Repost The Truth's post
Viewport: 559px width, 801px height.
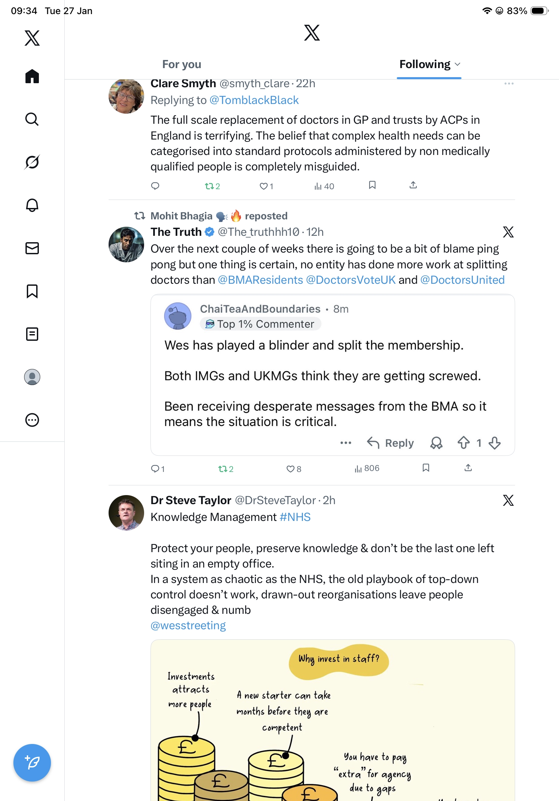pyautogui.click(x=222, y=469)
